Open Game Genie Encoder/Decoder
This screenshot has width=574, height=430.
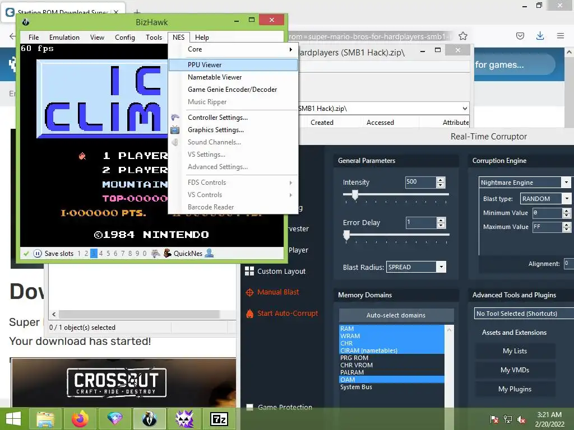tap(233, 90)
